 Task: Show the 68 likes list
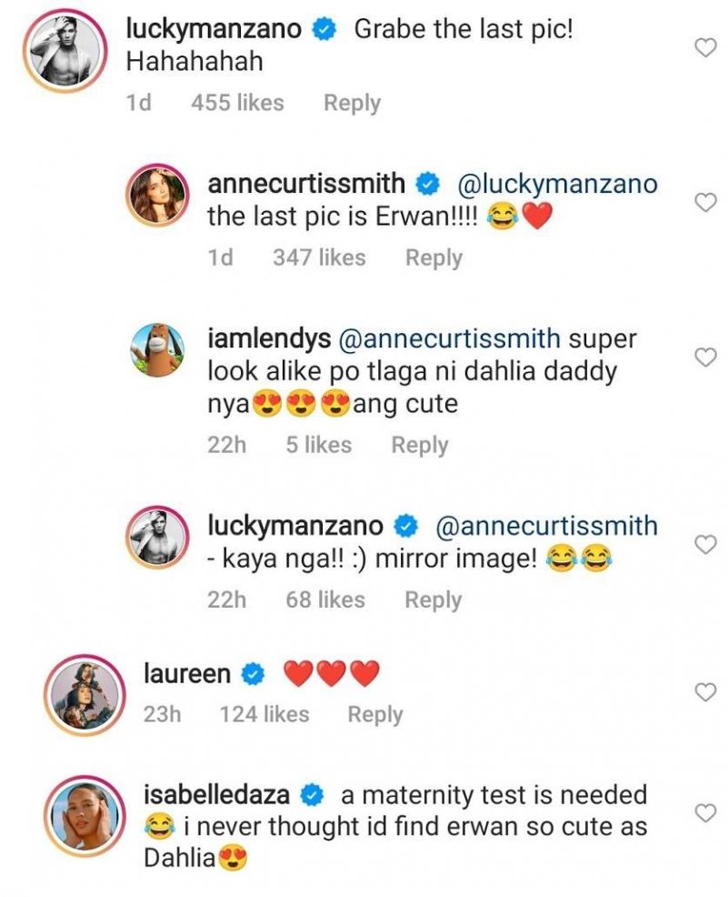point(324,600)
